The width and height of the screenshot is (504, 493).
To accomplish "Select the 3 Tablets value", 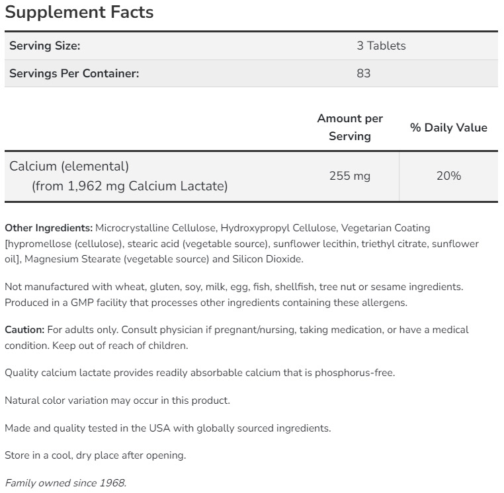I will tap(381, 46).
